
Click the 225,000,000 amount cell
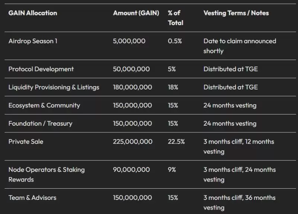(x=132, y=142)
